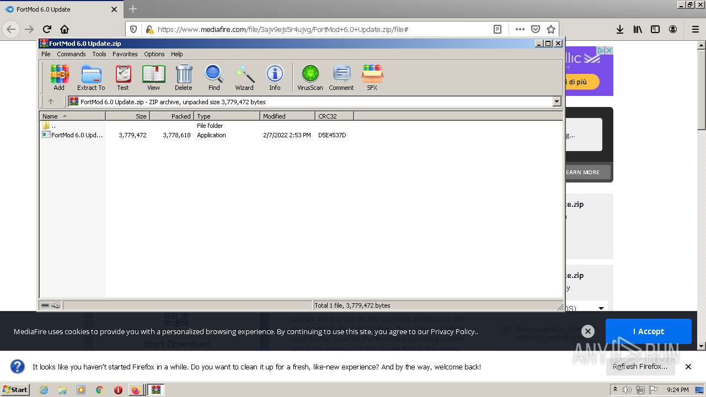Click the Info icon in WinRAR
The image size is (706, 397).
point(275,77)
